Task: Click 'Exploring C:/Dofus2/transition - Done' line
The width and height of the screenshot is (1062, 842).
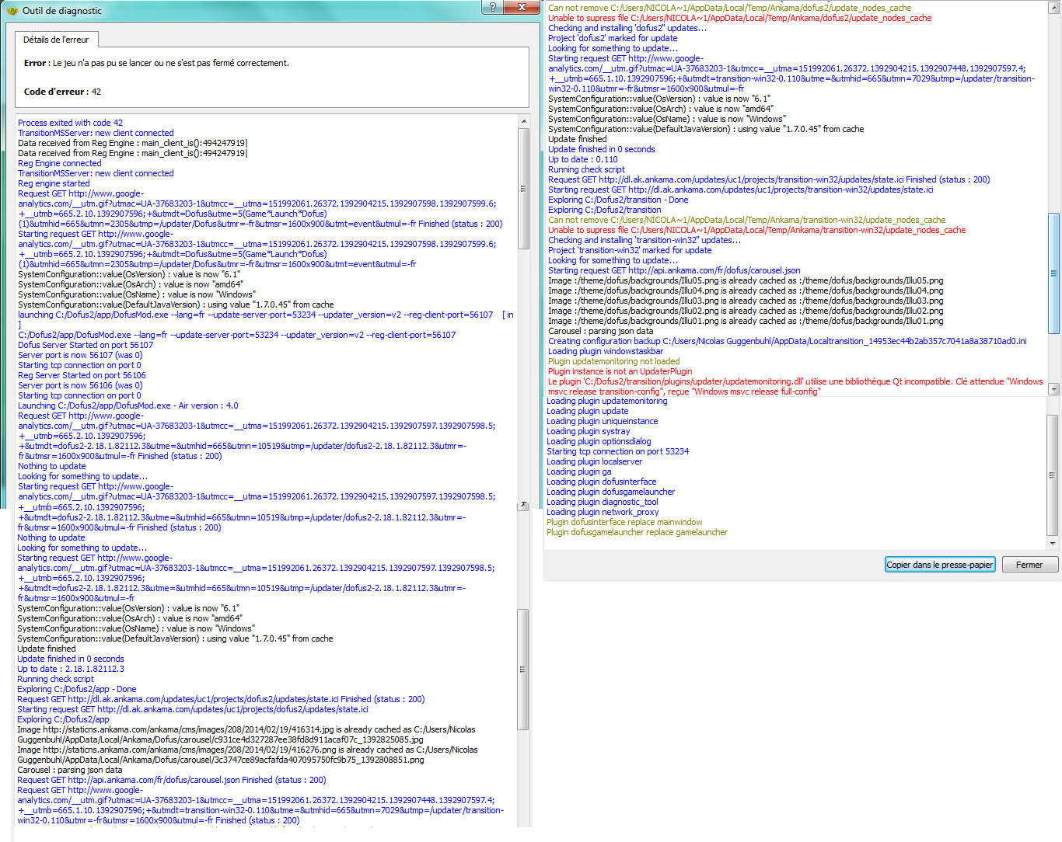Action: tap(618, 200)
